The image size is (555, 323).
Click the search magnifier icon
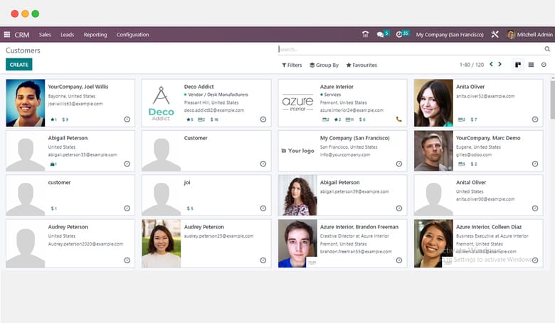pyautogui.click(x=547, y=49)
